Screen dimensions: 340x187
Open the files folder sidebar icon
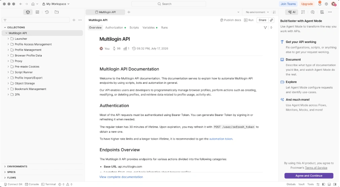pos(56,12)
